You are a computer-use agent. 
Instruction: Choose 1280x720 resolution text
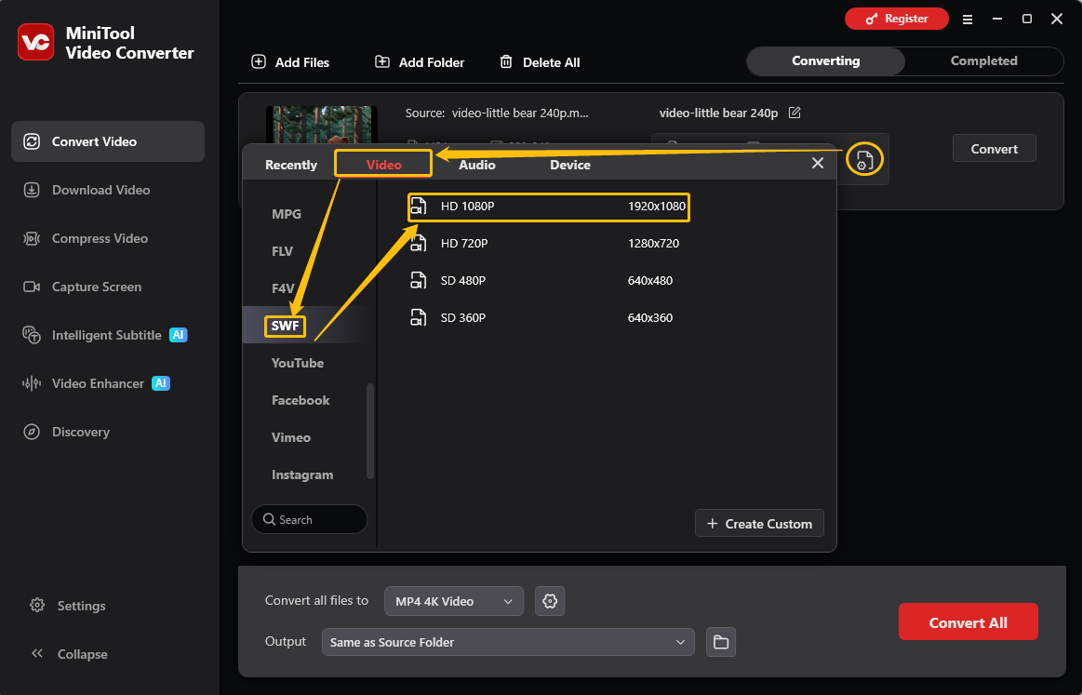(x=653, y=243)
